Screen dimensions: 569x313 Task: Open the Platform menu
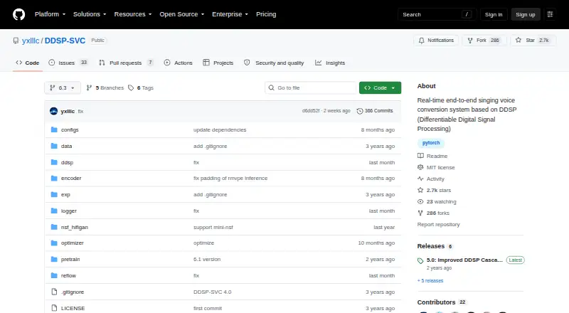pyautogui.click(x=50, y=14)
